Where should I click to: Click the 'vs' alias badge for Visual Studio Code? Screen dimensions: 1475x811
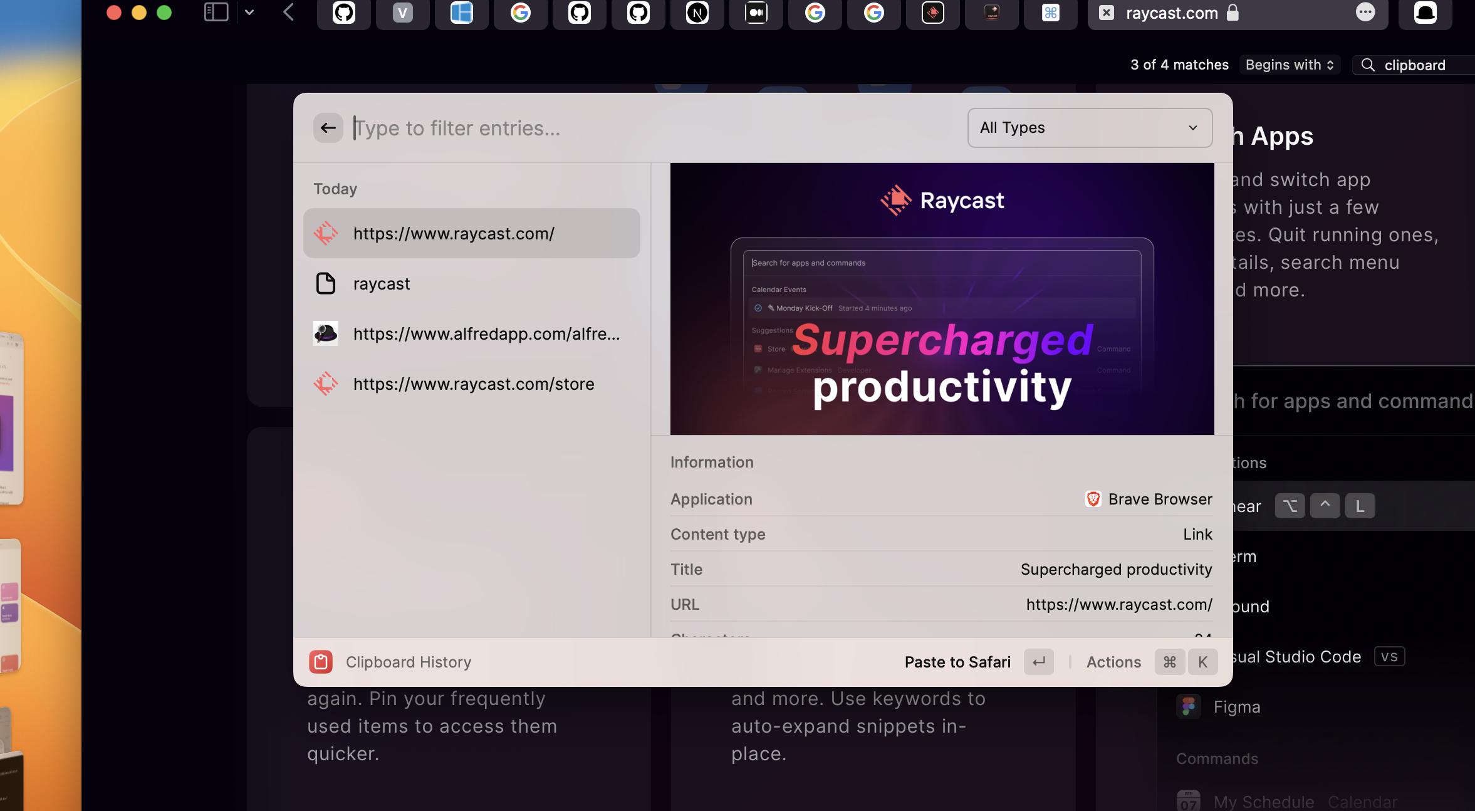[1389, 656]
